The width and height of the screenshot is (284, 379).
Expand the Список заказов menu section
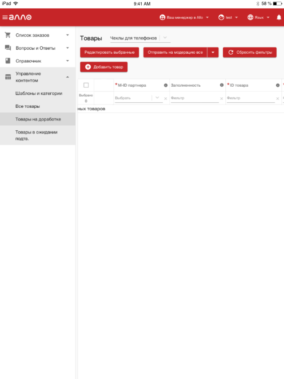[67, 35]
